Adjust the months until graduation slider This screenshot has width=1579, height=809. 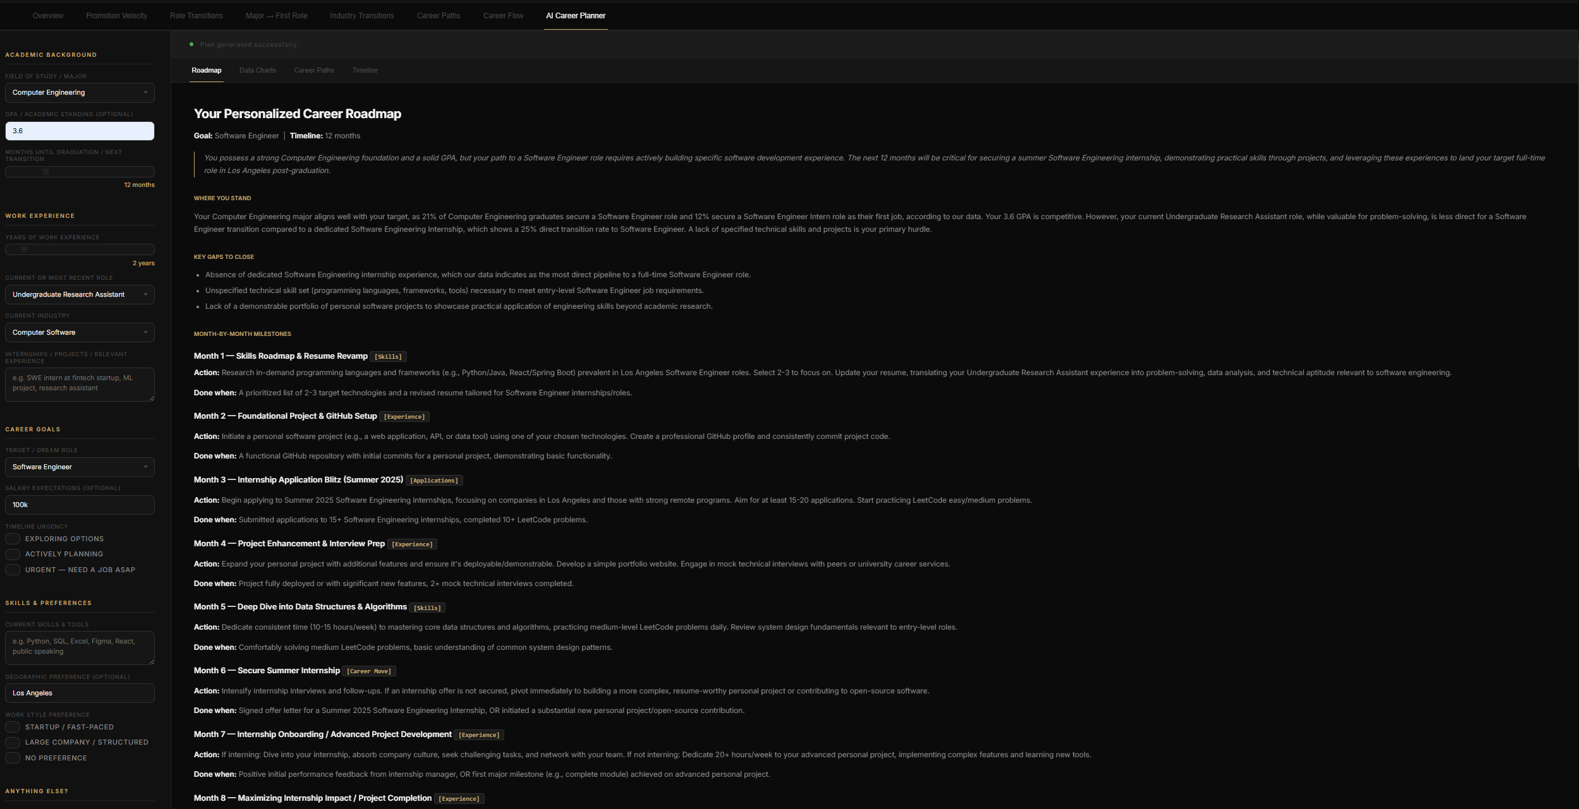click(x=45, y=172)
